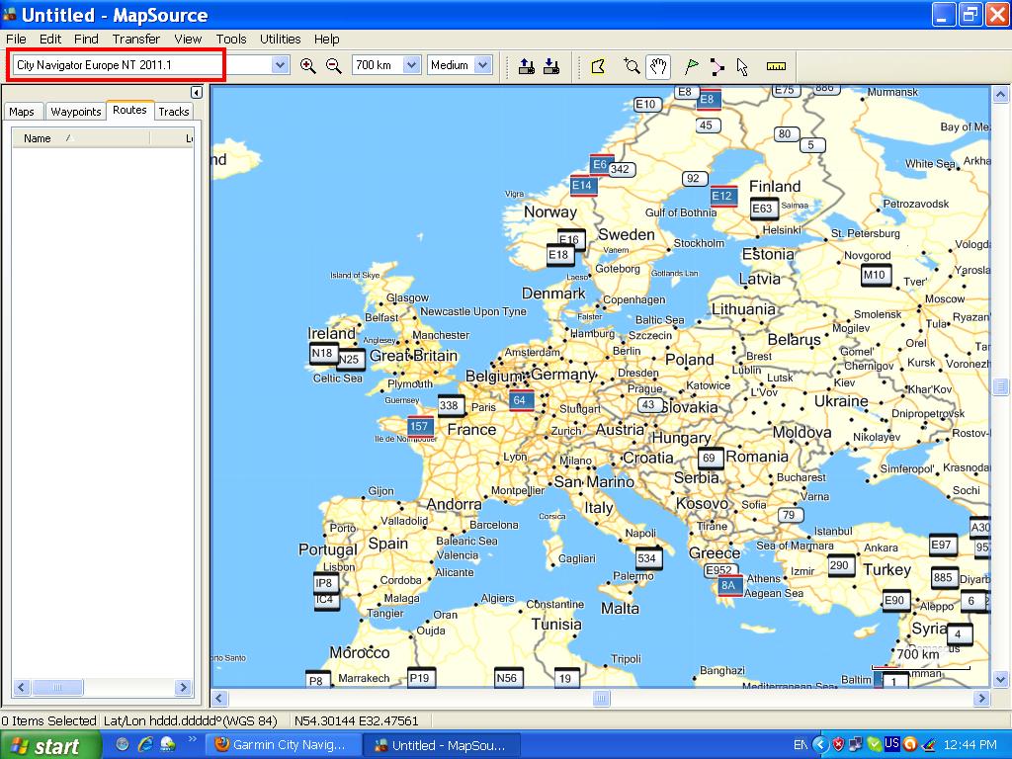Screen dimensions: 1012x759
Task: Activate the Hand pan tool
Action: click(658, 66)
